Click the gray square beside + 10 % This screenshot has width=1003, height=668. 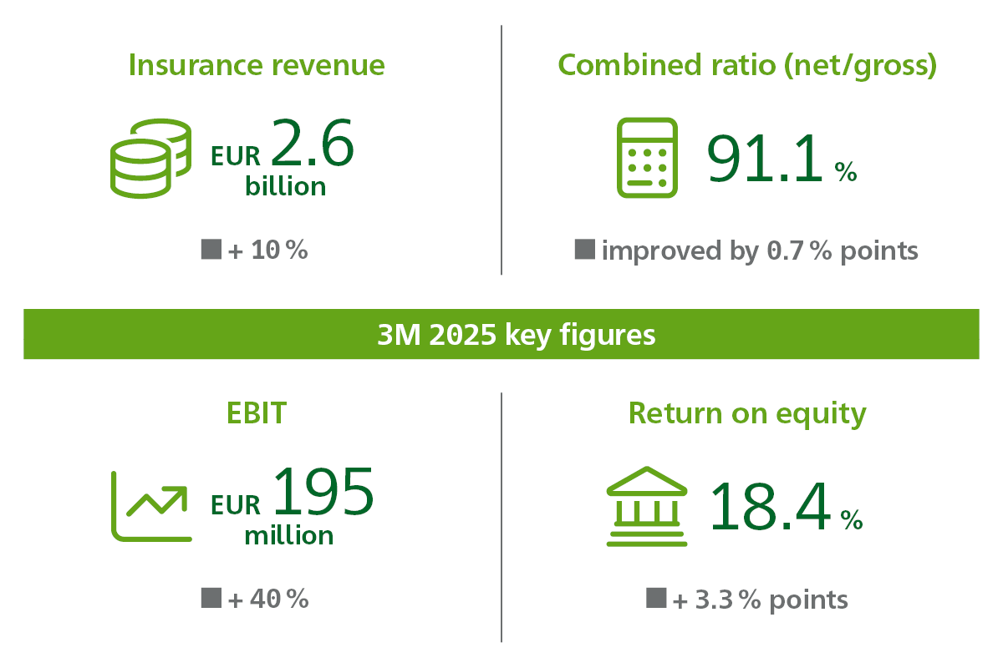(x=211, y=248)
